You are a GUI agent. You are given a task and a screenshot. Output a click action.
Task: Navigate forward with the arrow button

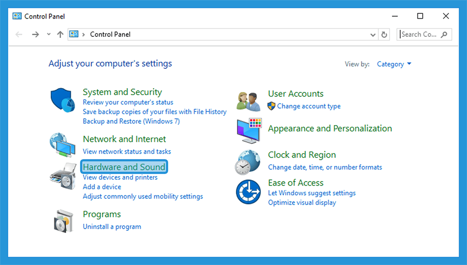click(x=35, y=34)
